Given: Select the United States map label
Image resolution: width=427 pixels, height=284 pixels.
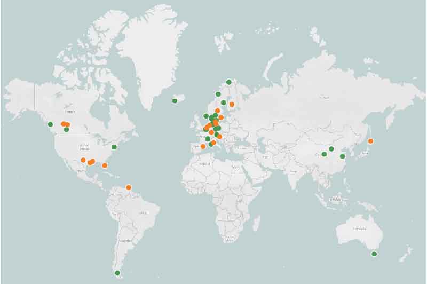Looking at the screenshot, I should click(85, 147).
